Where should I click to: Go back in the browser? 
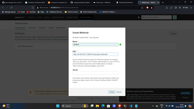coord(3,8)
